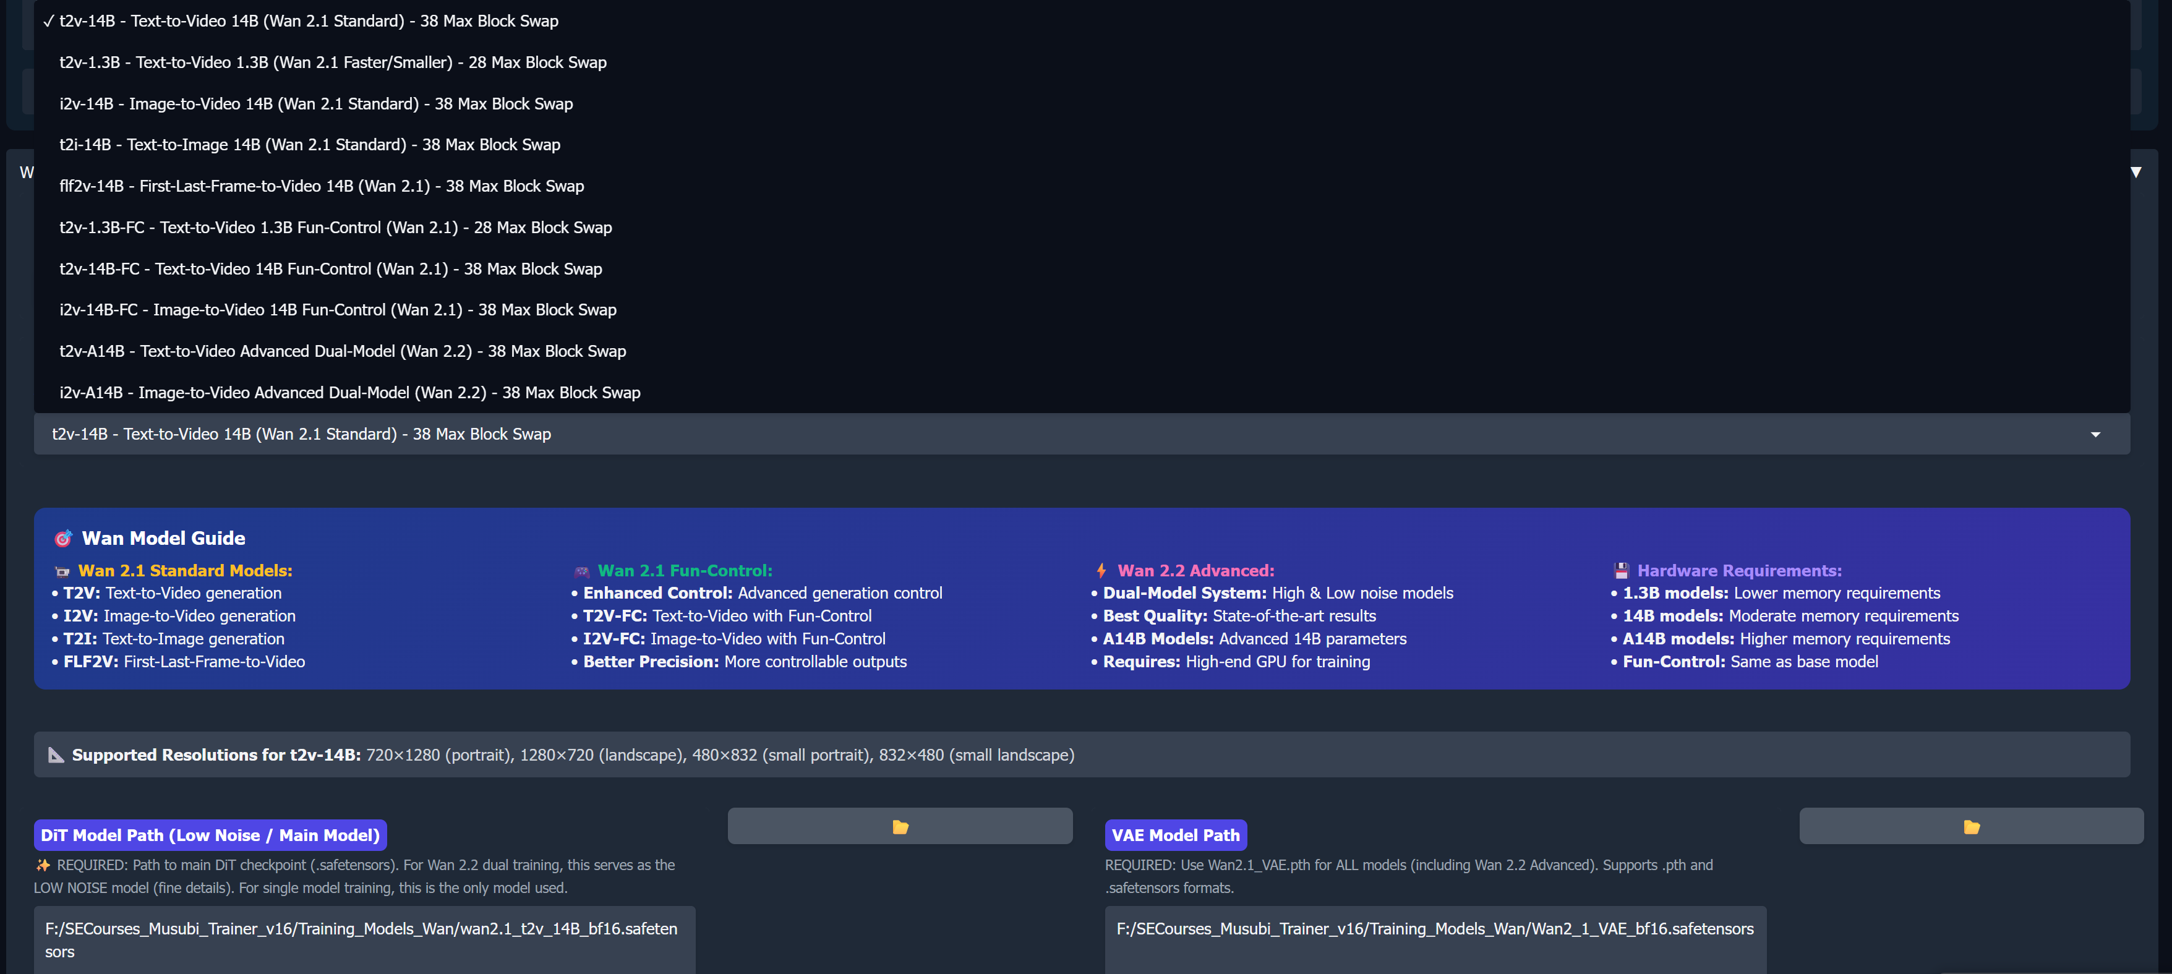Click the DiT Model Path text field
Viewport: 2172px width, 974px height.
click(364, 939)
